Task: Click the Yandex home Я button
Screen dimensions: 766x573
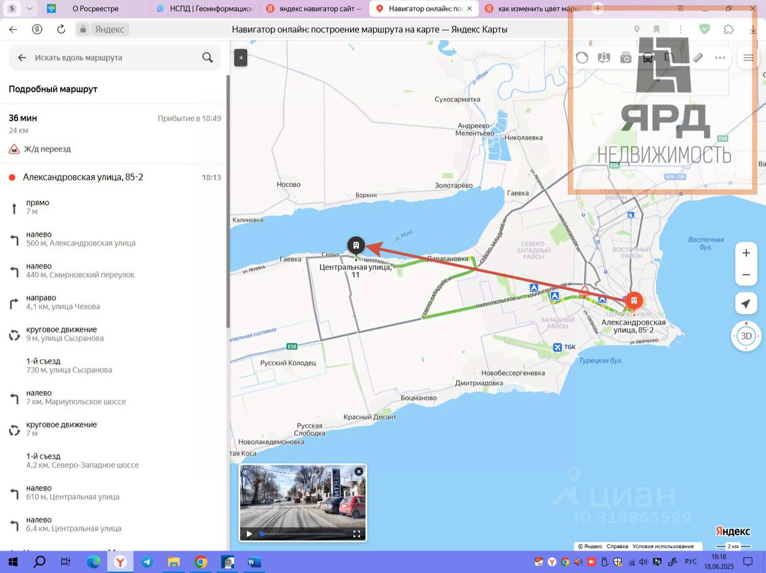Action: pyautogui.click(x=38, y=29)
